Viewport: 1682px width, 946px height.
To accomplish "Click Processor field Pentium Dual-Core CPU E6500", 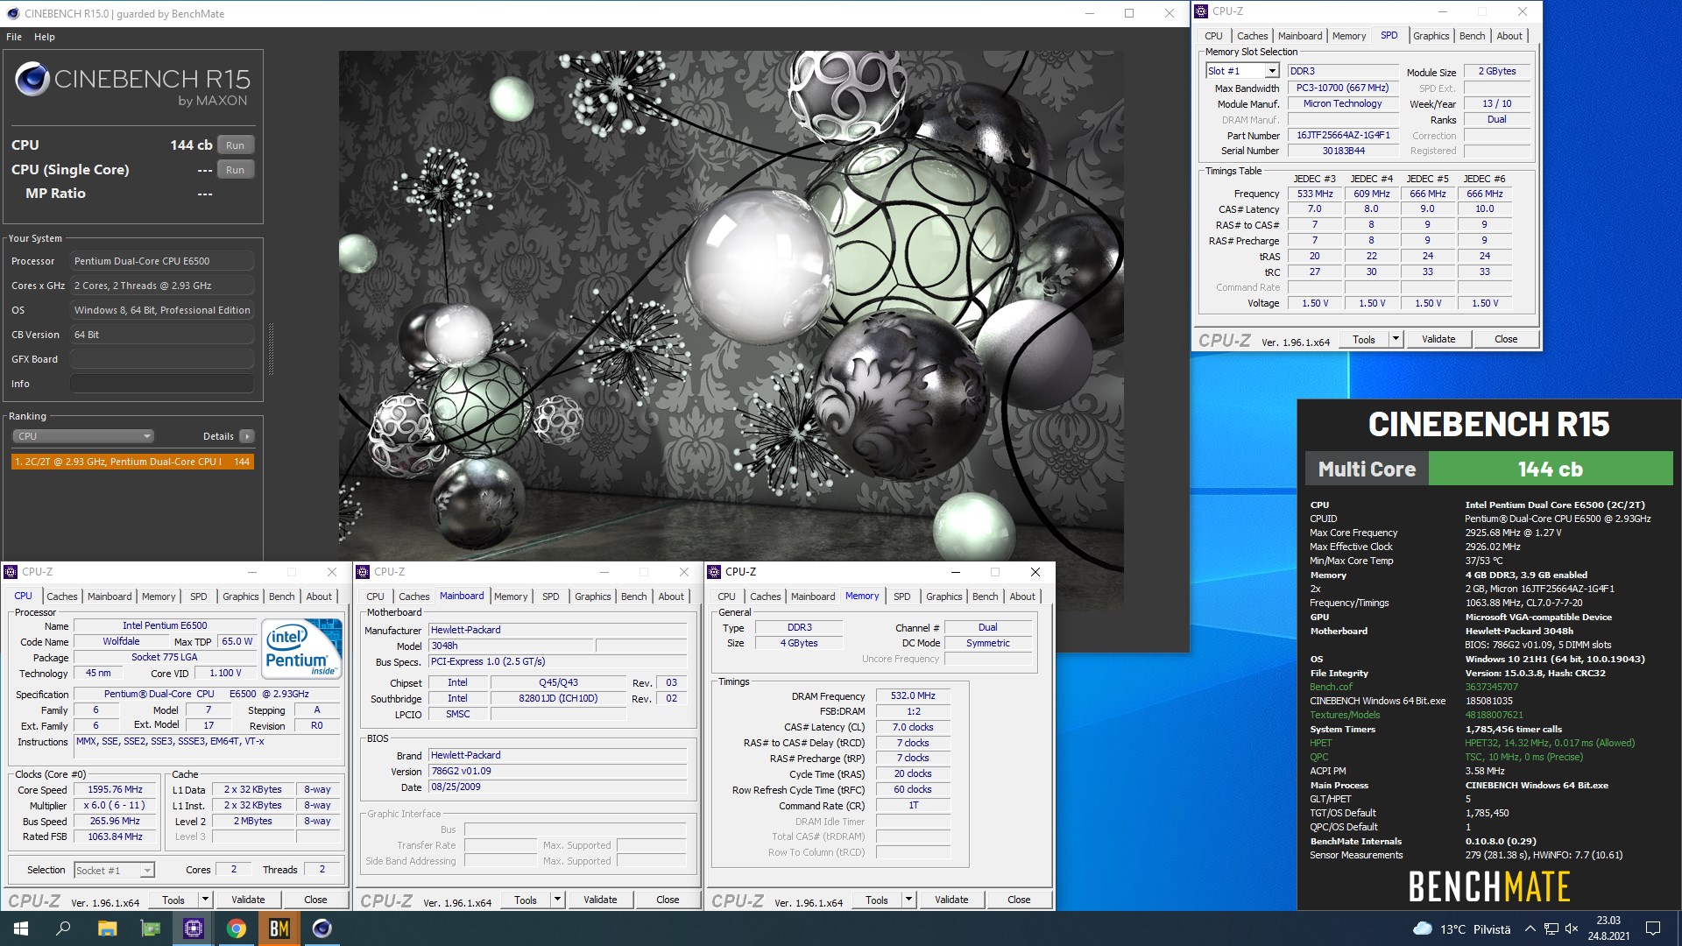I will [x=162, y=261].
